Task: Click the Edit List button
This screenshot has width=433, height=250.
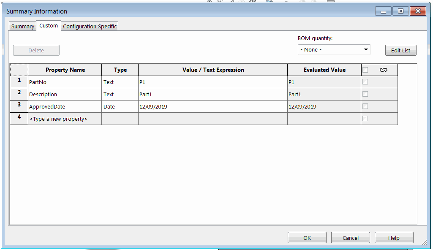Action: 400,50
